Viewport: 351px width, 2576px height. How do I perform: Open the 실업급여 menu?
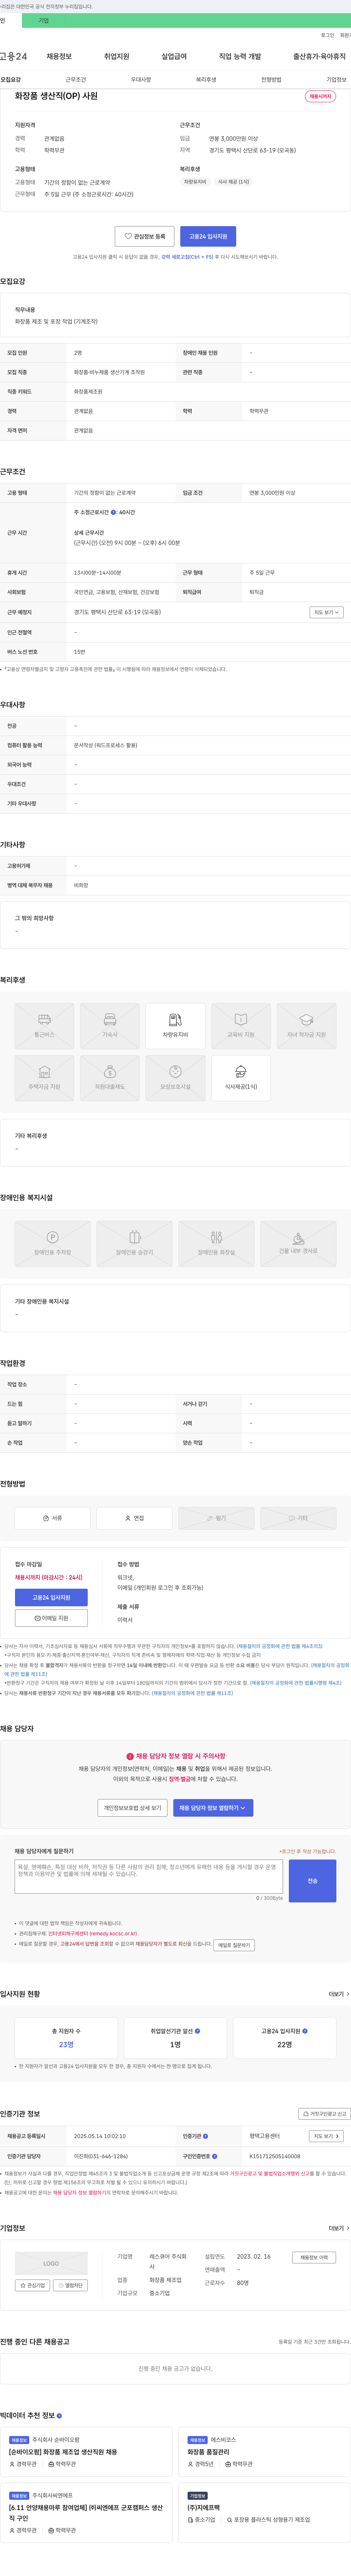pyautogui.click(x=174, y=57)
